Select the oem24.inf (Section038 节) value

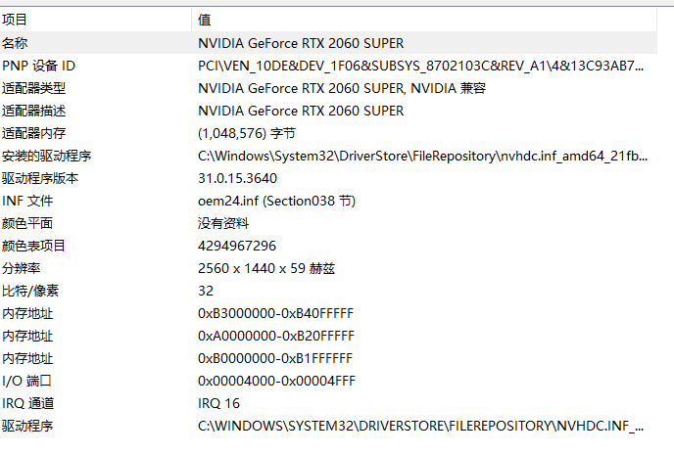point(276,201)
